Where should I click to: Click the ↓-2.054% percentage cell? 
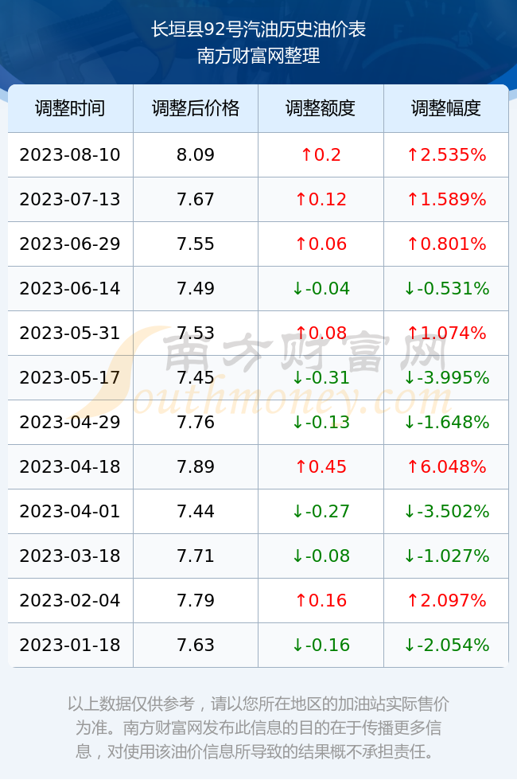pyautogui.click(x=446, y=645)
